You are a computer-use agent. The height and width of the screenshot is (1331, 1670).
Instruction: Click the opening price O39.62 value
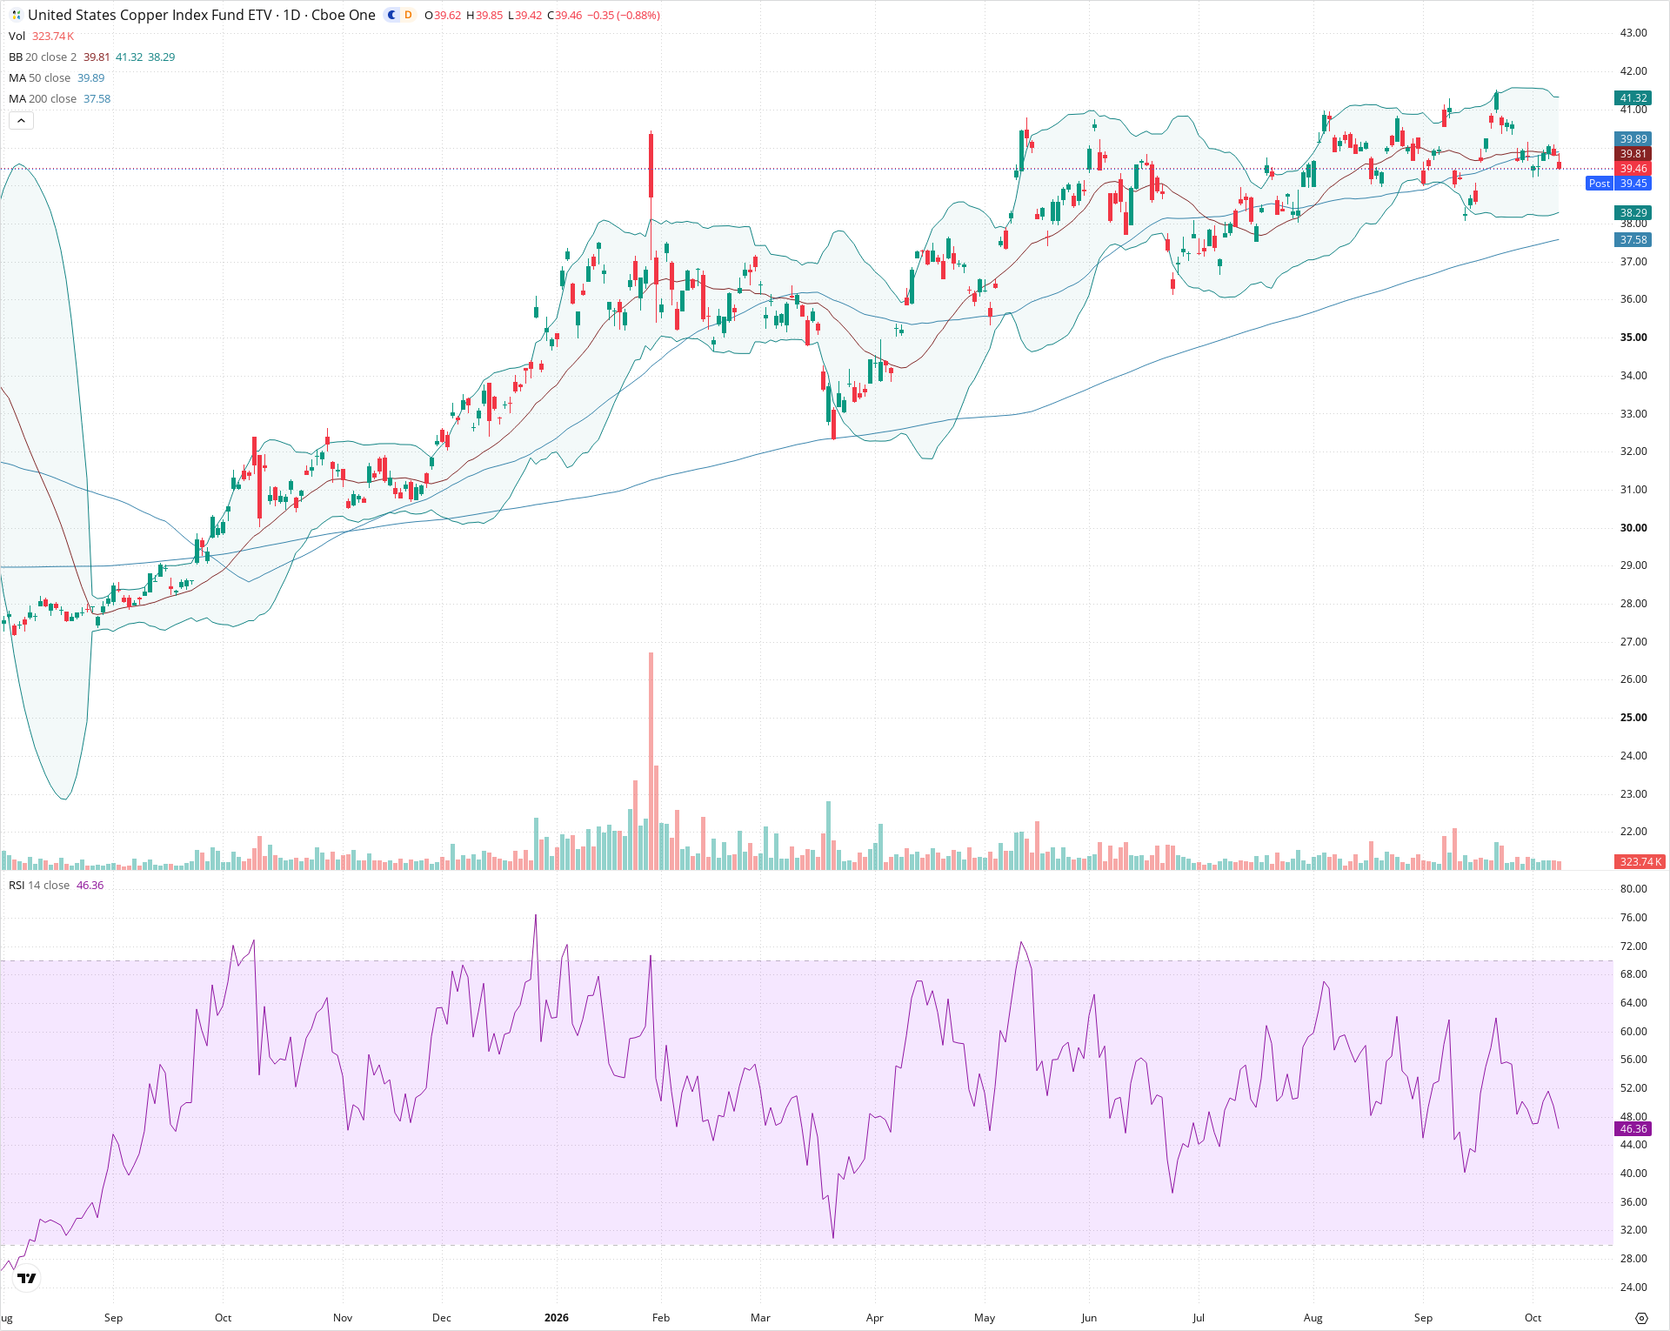point(443,15)
